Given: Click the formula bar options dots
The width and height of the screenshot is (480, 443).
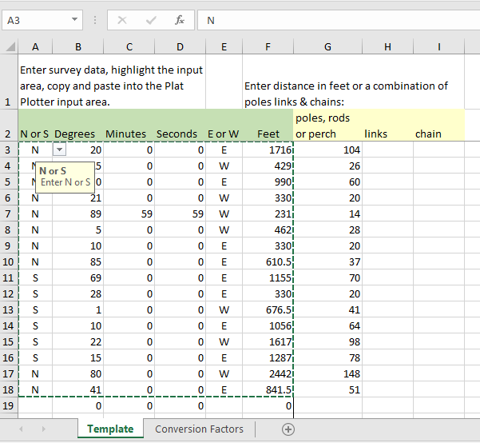Looking at the screenshot, I should [95, 20].
